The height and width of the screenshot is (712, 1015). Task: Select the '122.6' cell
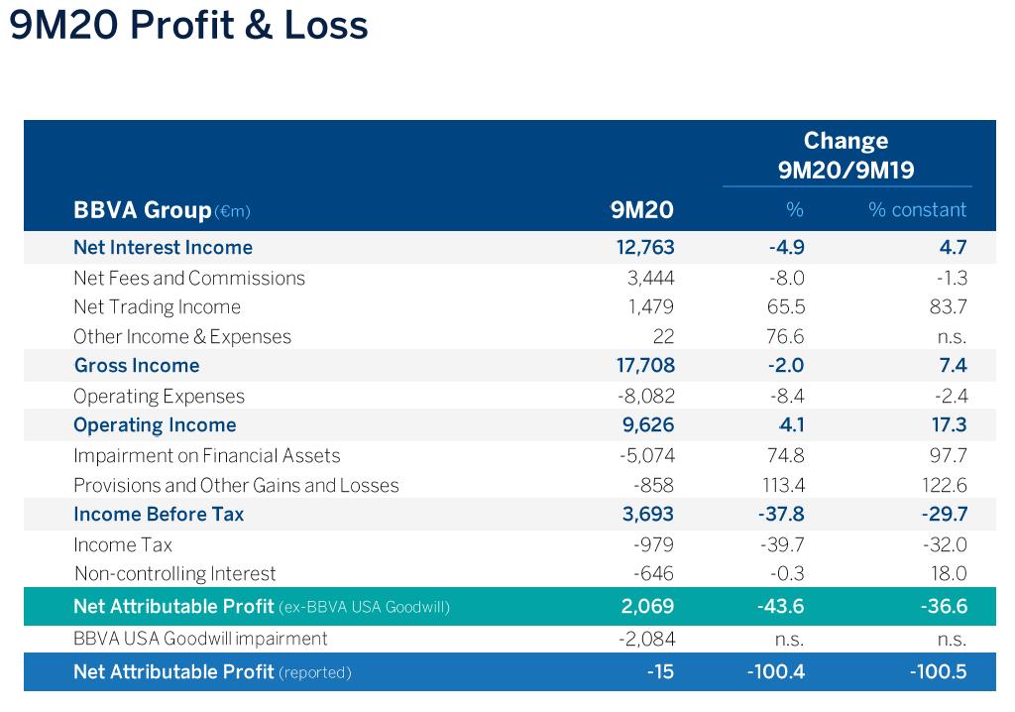coord(945,485)
